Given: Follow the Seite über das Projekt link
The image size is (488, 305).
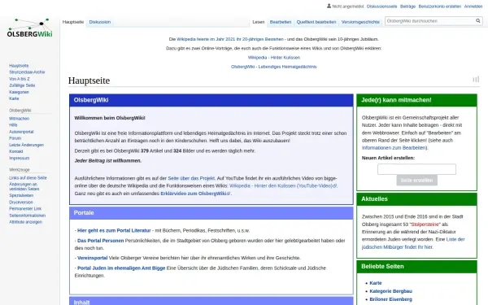Looking at the screenshot, I should coord(191,178).
